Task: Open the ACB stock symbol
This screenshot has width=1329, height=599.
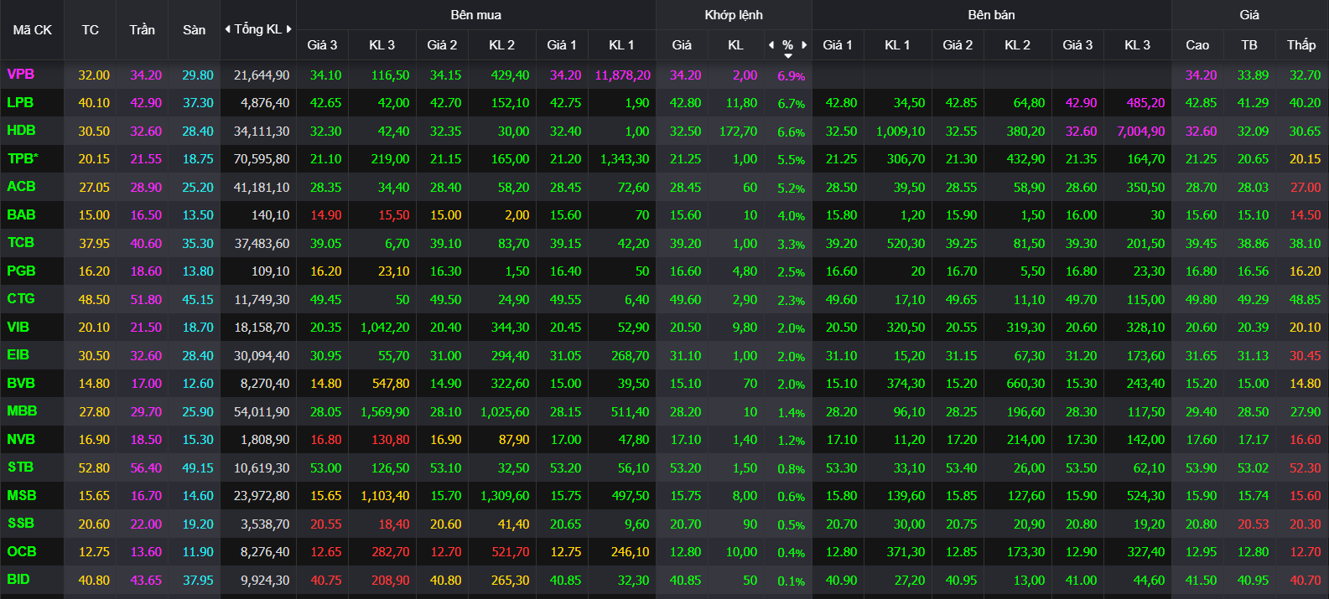Action: (x=21, y=187)
